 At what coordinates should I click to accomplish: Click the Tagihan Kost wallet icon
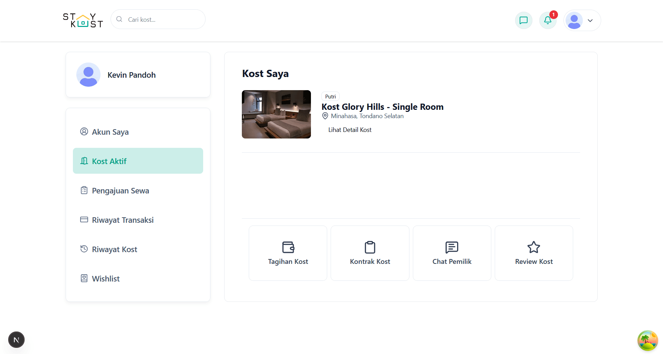coord(288,247)
